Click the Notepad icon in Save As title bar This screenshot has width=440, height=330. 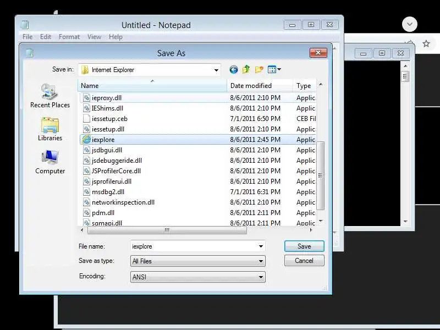point(29,53)
